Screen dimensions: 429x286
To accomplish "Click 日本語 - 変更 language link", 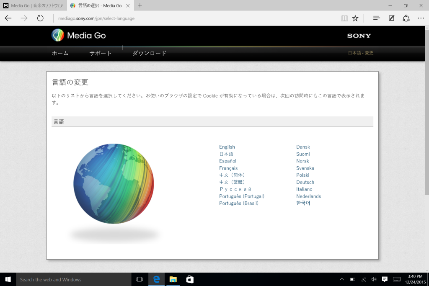I will coord(361,53).
